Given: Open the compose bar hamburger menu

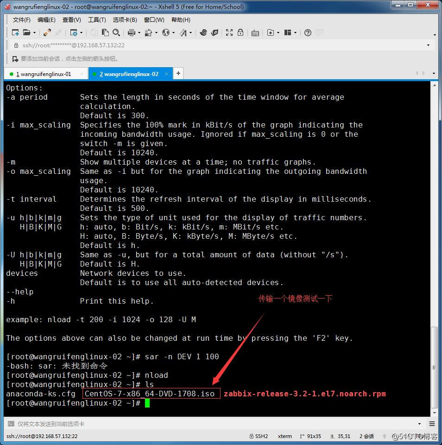Looking at the screenshot, I should [x=432, y=424].
